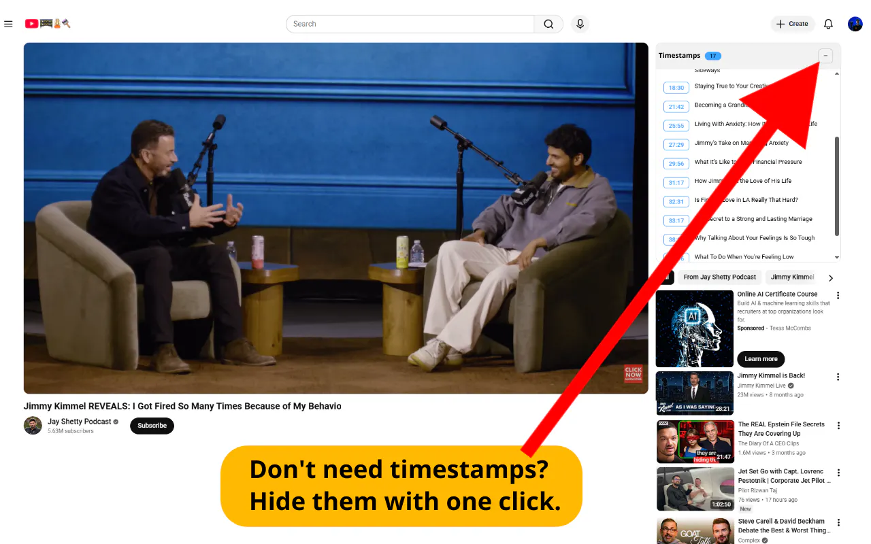This screenshot has height=544, width=871.
Task: Collapse the Timestamps panel
Action: (825, 56)
